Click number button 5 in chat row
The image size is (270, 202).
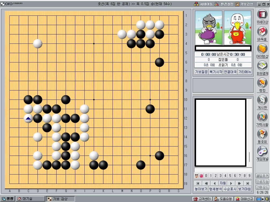pyautogui.click(x=230, y=176)
